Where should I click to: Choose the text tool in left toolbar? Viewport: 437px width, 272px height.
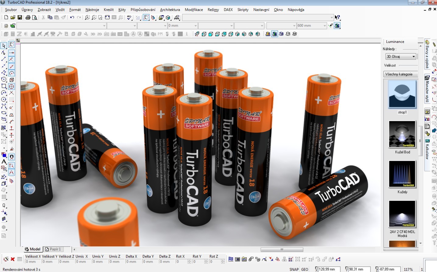pyautogui.click(x=4, y=161)
